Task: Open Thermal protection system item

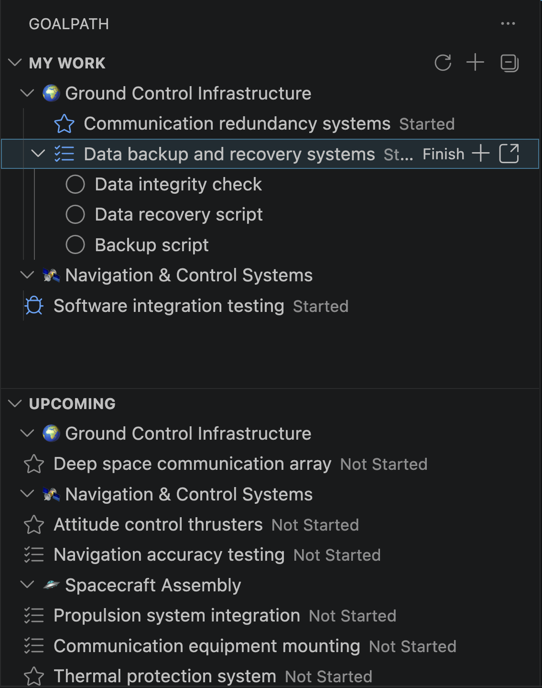Action: 165,677
